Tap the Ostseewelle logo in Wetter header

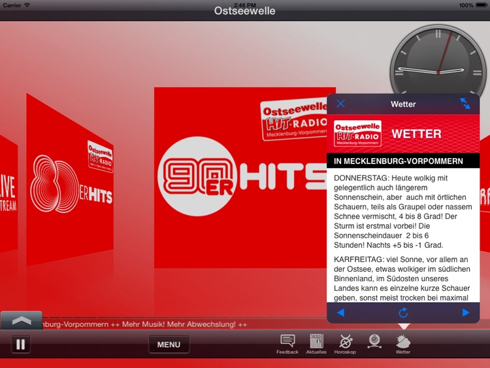point(357,133)
